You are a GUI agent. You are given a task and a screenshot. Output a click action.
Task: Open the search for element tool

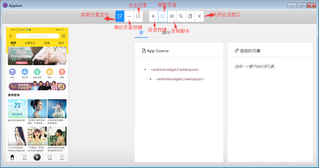(181, 16)
